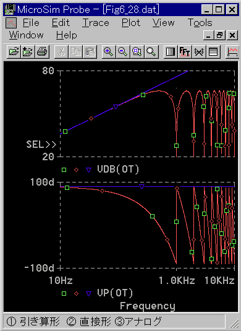
Task: Click the red diamond VDB(OT) legend symbol
Action: click(77, 170)
